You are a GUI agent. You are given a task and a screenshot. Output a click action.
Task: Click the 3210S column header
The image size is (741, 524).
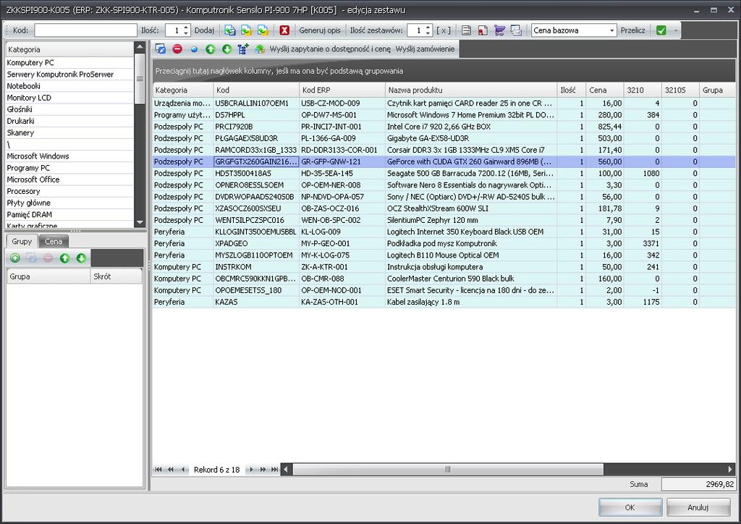coord(680,90)
